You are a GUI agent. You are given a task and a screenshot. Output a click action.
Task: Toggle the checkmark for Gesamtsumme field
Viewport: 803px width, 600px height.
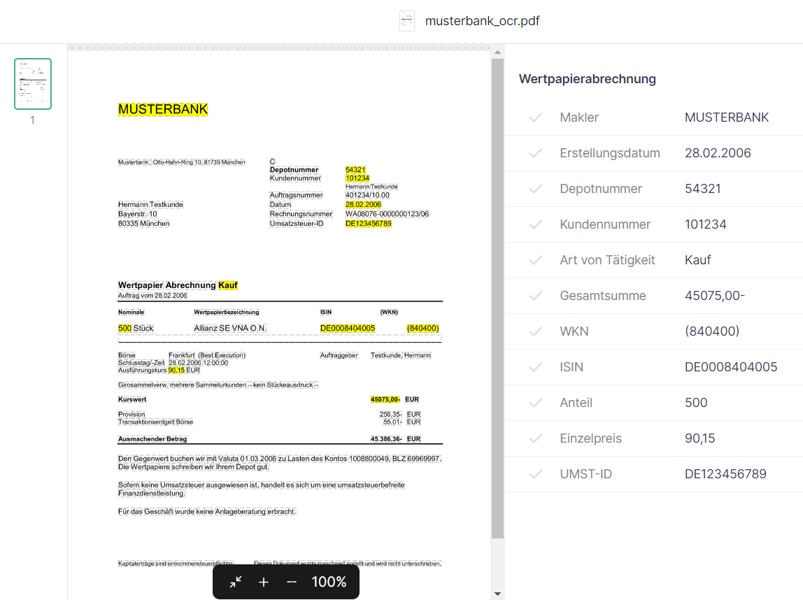point(536,296)
